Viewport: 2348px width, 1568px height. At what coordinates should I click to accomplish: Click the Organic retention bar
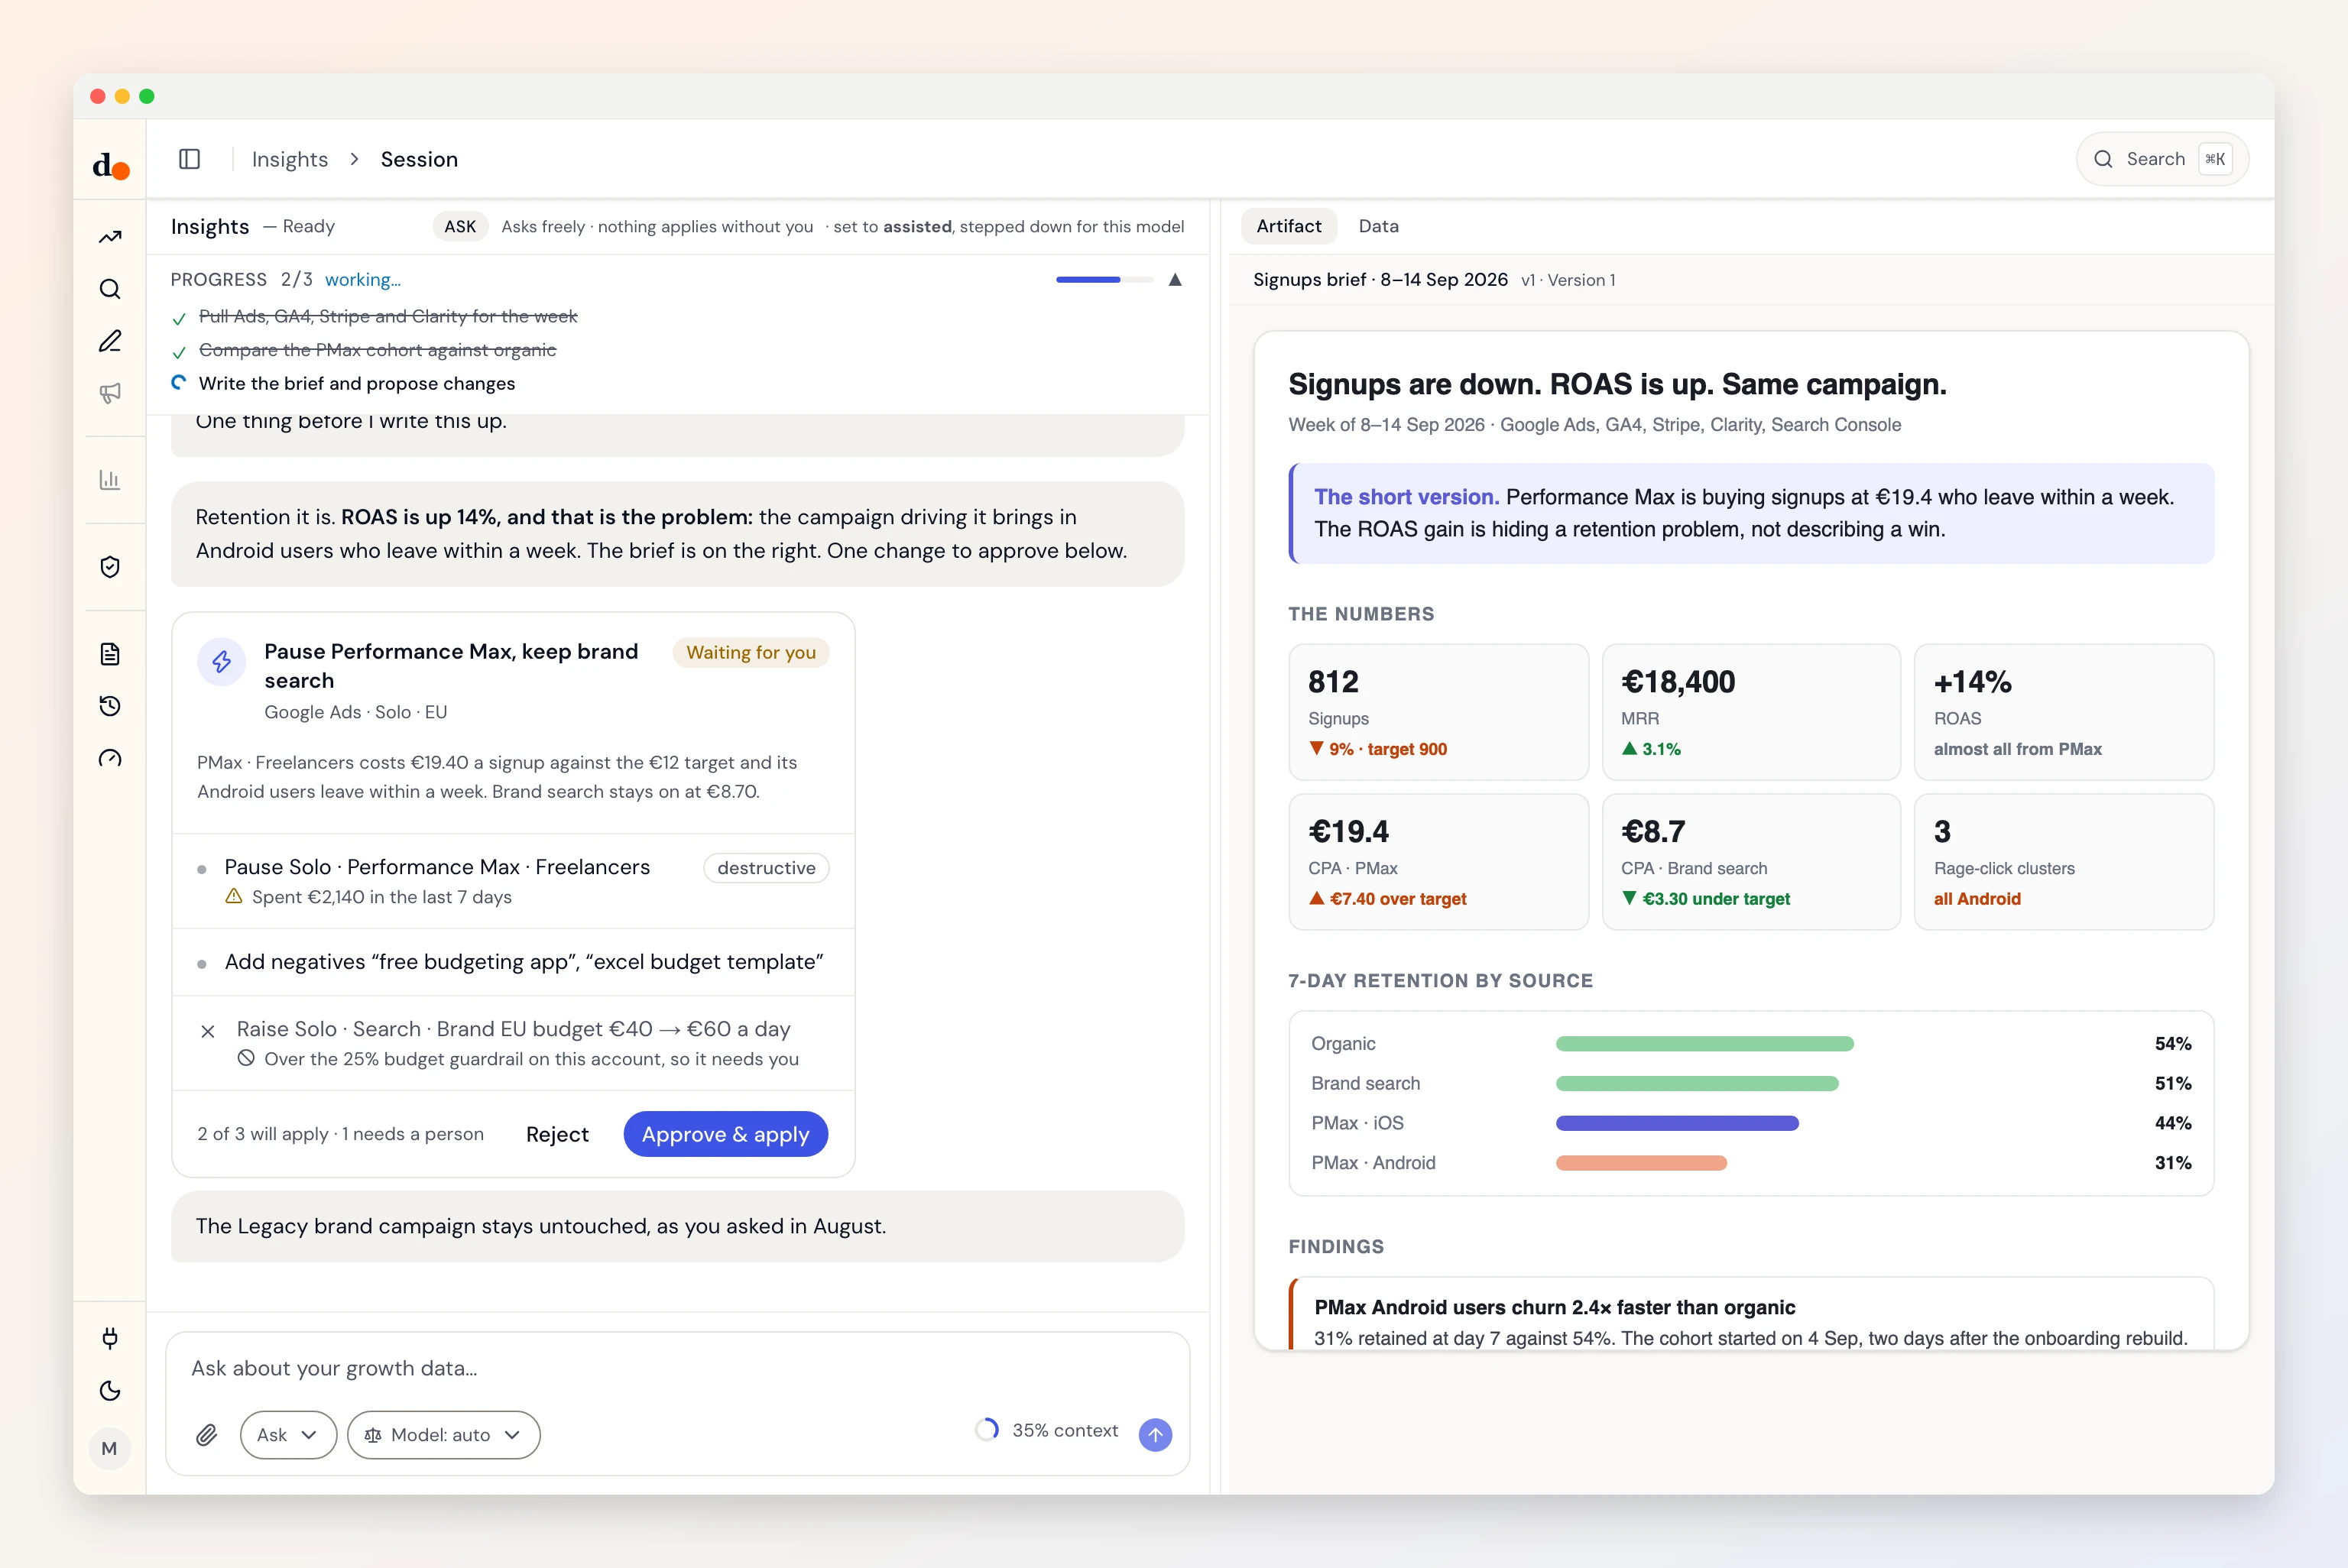(1704, 1044)
